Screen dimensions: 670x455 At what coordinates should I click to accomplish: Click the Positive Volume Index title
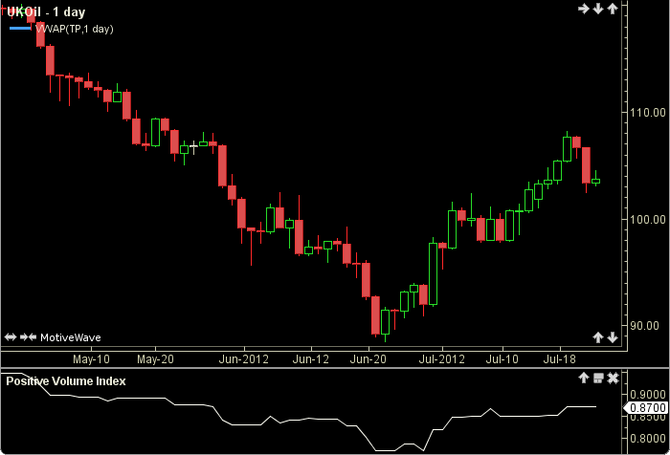66,380
